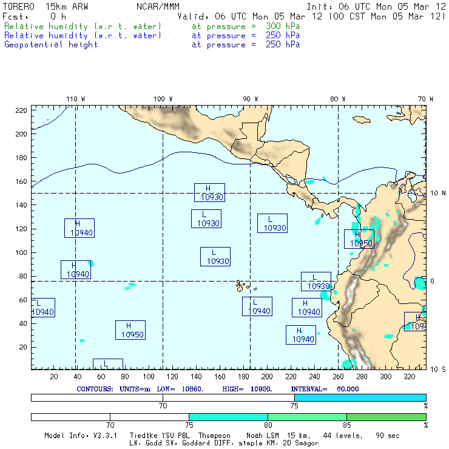Viewport: 449px width, 449px height.
Task: Click the '100 W' longitude label
Action: [163, 99]
